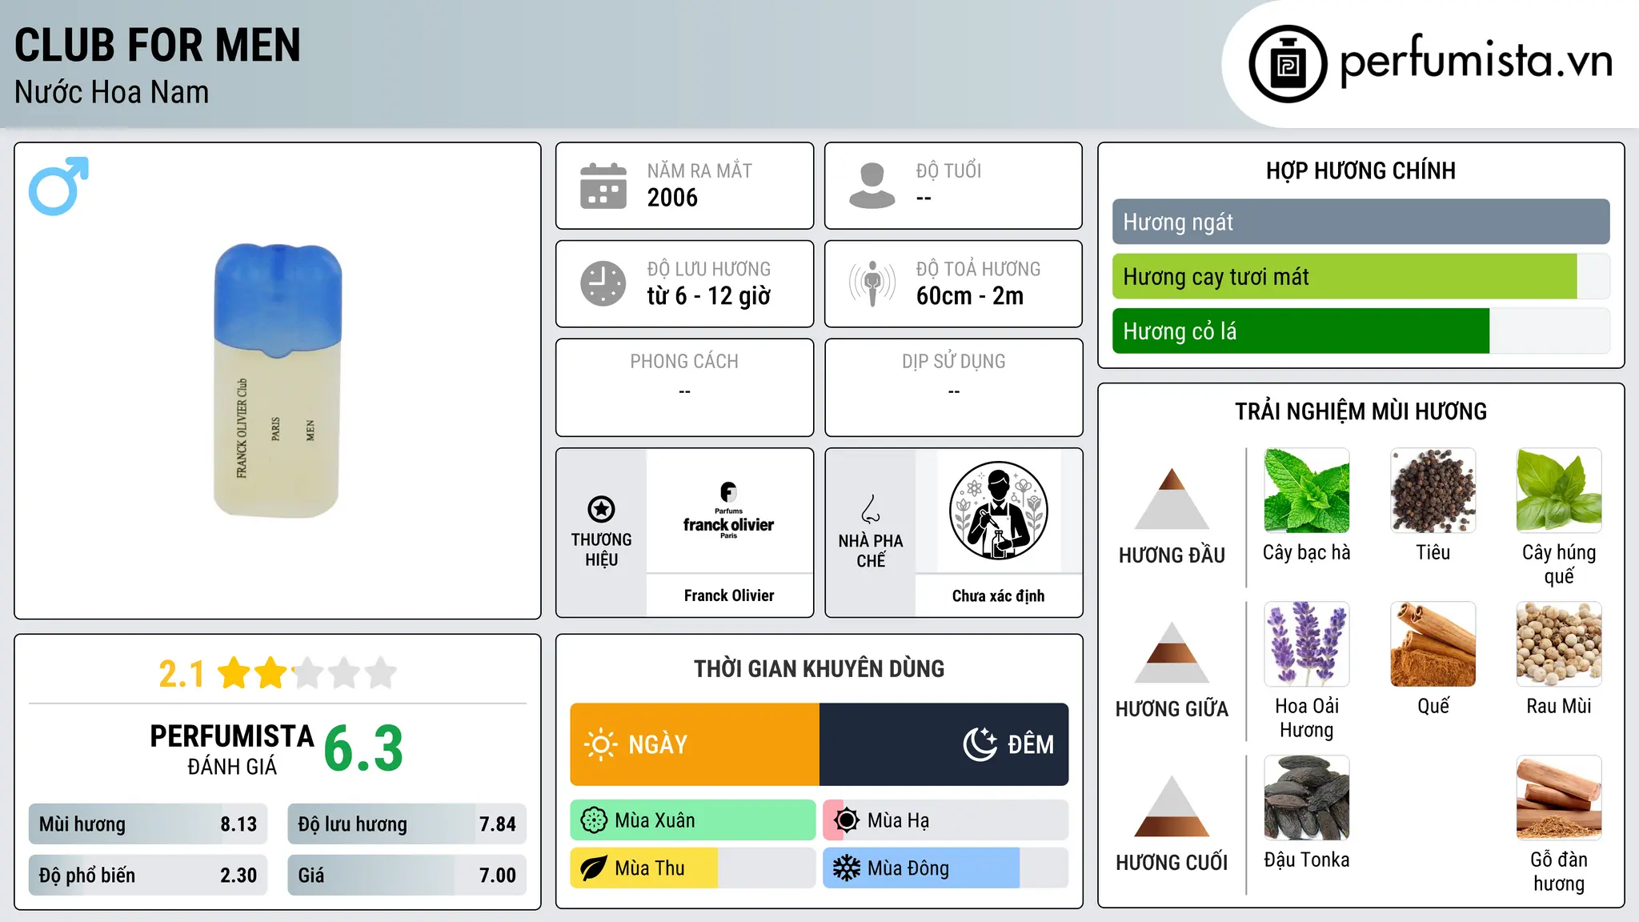The image size is (1639, 922).
Task: Click the calendar icon beside Năm ra mắt
Action: tap(603, 186)
